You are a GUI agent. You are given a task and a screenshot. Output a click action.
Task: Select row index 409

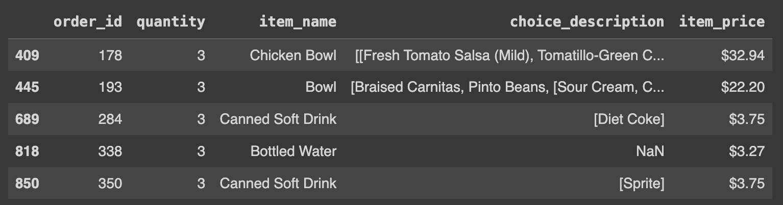(27, 55)
